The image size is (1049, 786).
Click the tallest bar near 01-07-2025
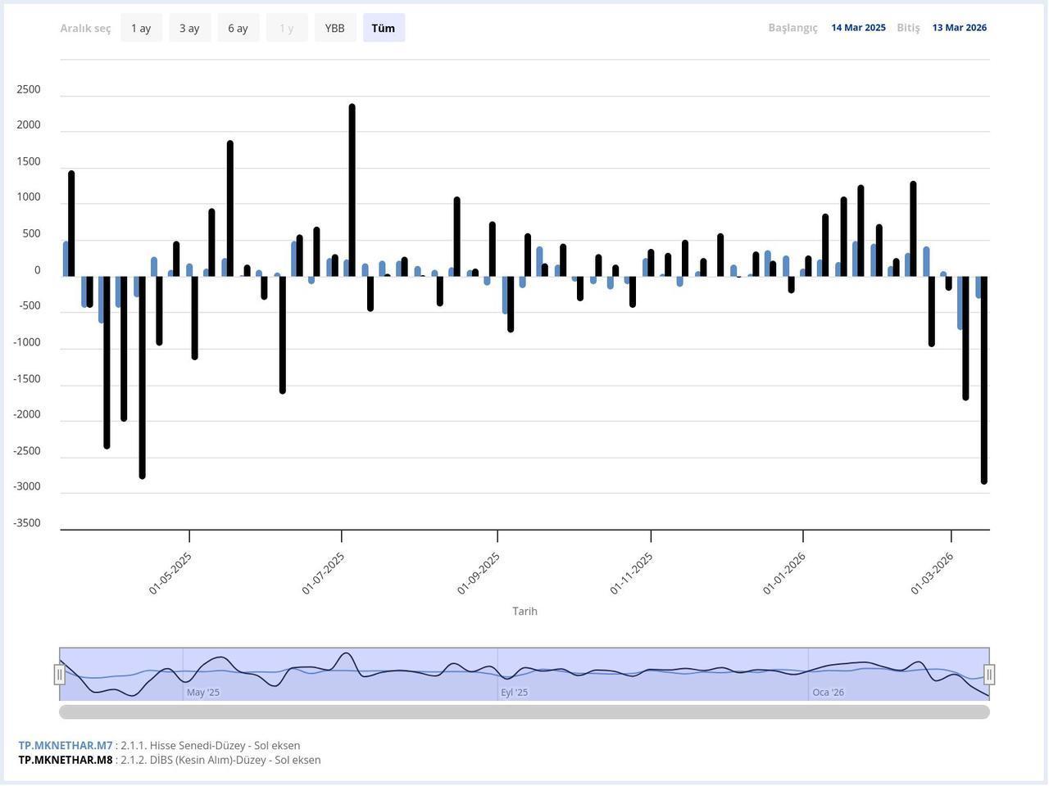pos(352,187)
